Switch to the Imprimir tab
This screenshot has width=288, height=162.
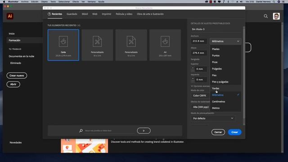tap(107, 14)
